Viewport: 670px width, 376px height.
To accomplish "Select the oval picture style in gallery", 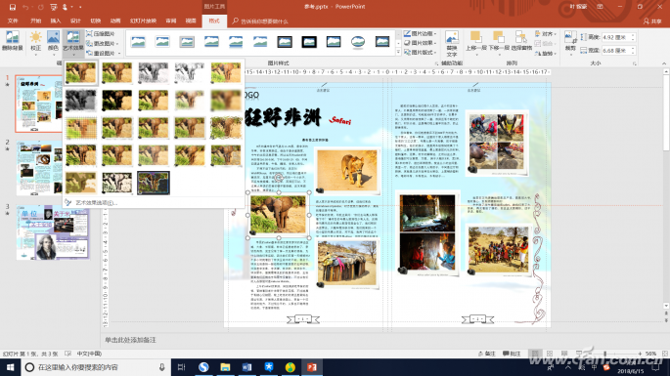I will (x=358, y=42).
